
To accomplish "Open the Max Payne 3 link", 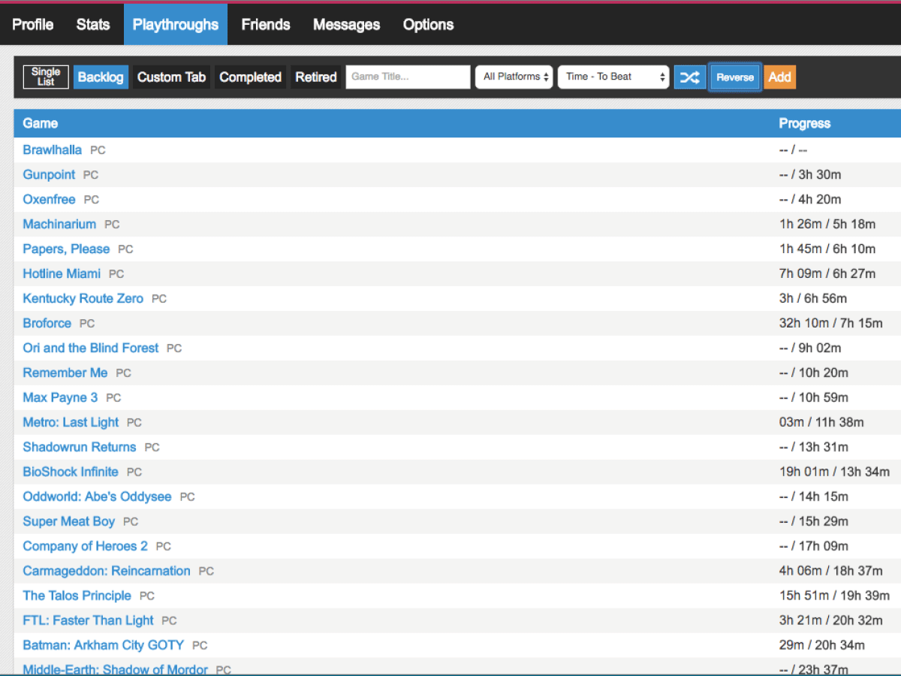I will click(61, 397).
